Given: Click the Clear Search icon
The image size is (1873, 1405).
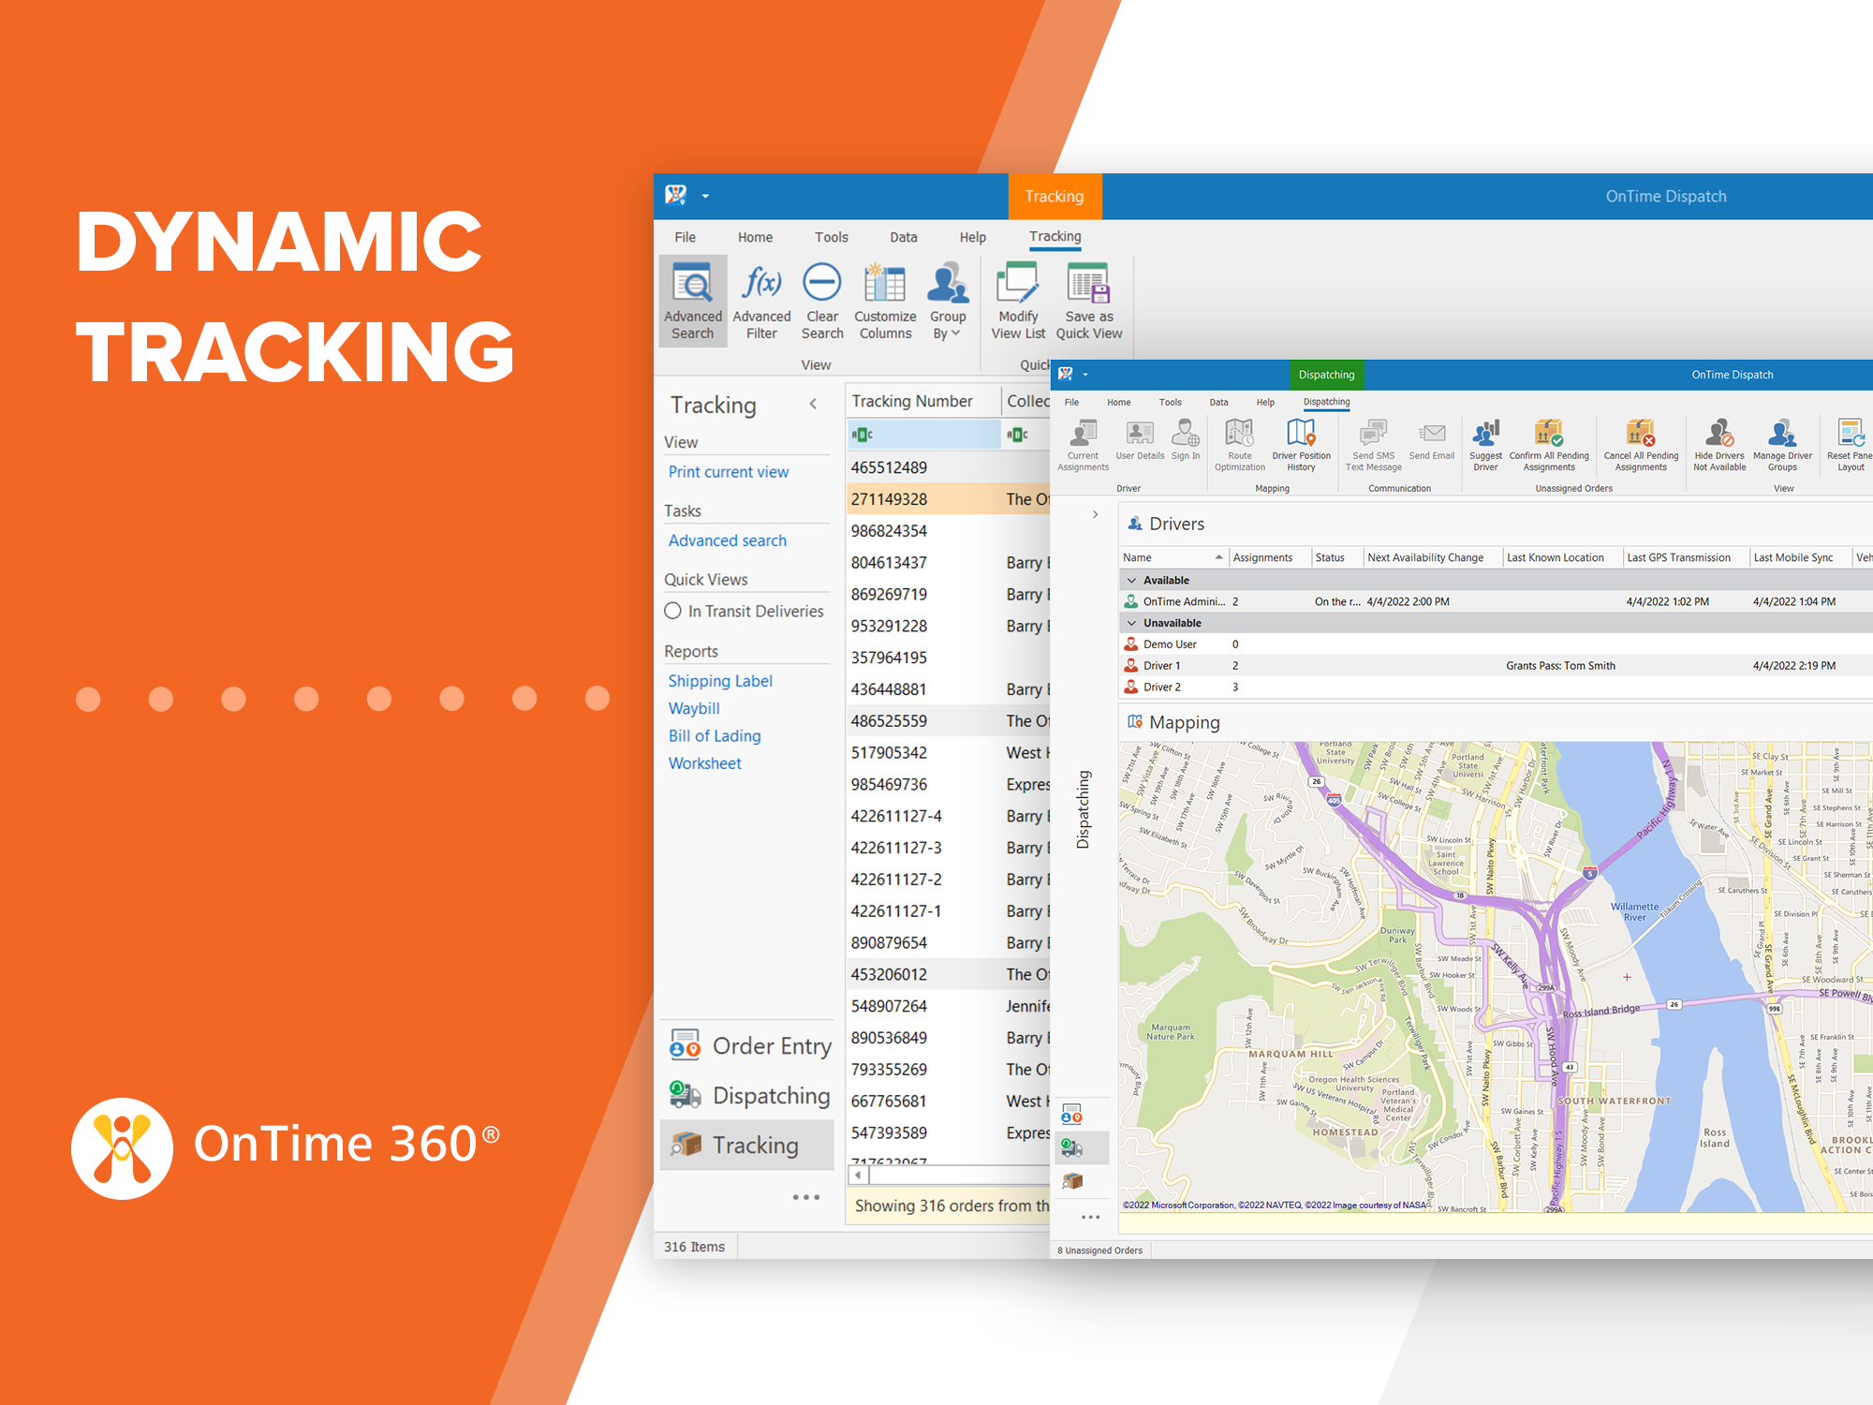Looking at the screenshot, I should click(x=822, y=300).
